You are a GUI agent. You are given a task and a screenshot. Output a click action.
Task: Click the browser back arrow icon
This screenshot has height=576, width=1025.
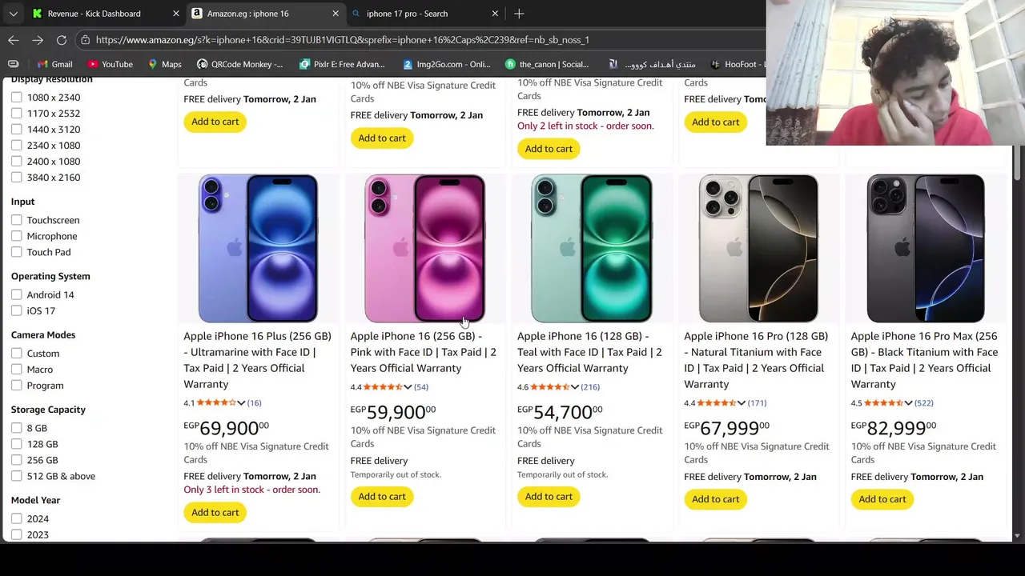point(14,40)
